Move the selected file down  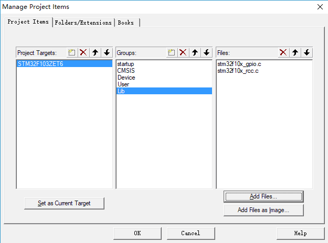tap(307, 52)
